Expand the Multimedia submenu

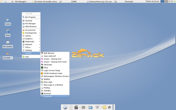pyautogui.click(x=31, y=42)
